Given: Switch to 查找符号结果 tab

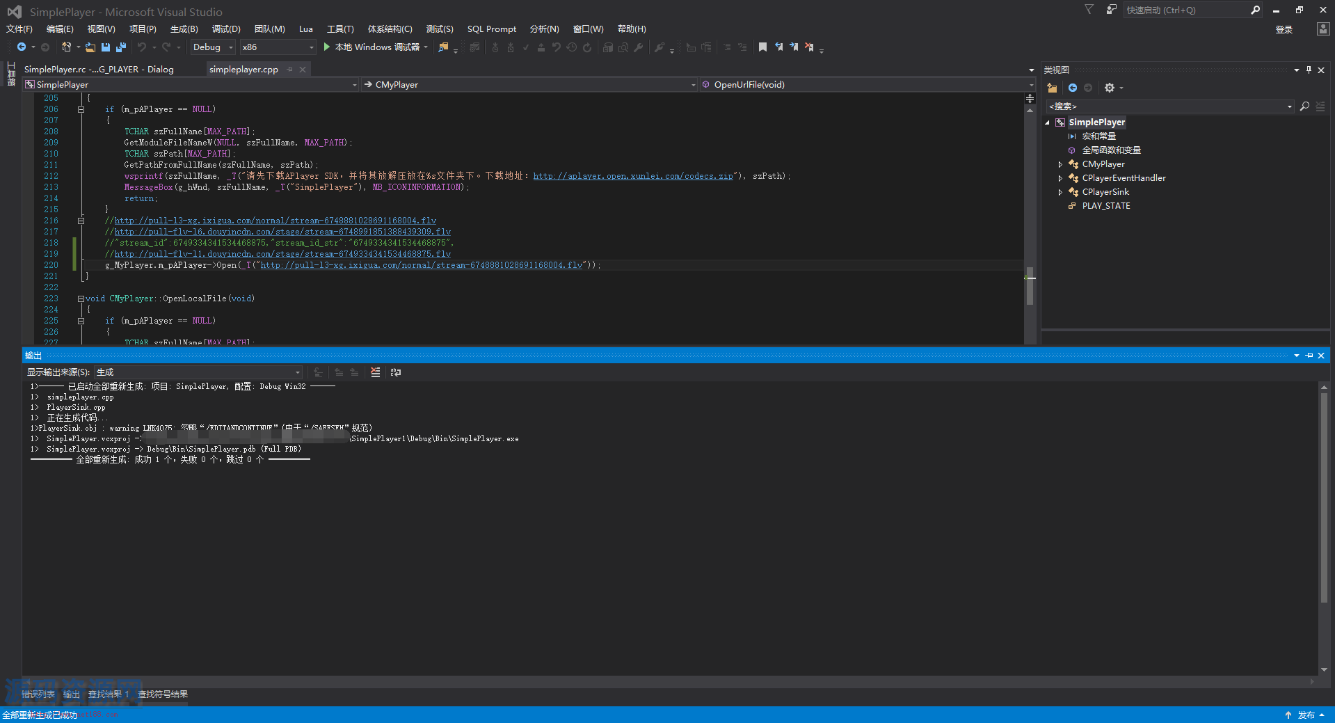Looking at the screenshot, I should click(163, 694).
